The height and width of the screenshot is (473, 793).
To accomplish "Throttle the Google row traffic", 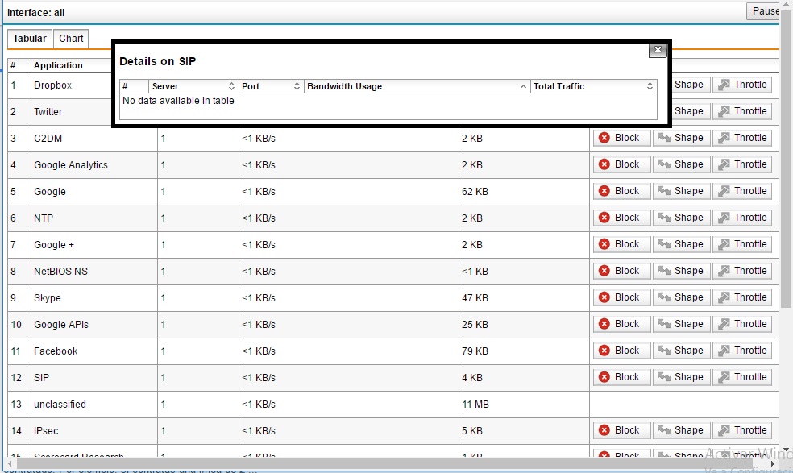I will 742,191.
